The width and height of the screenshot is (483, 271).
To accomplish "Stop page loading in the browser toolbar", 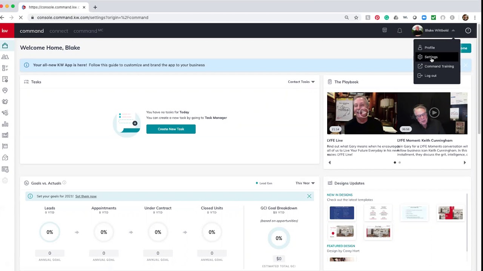I will pyautogui.click(x=21, y=18).
